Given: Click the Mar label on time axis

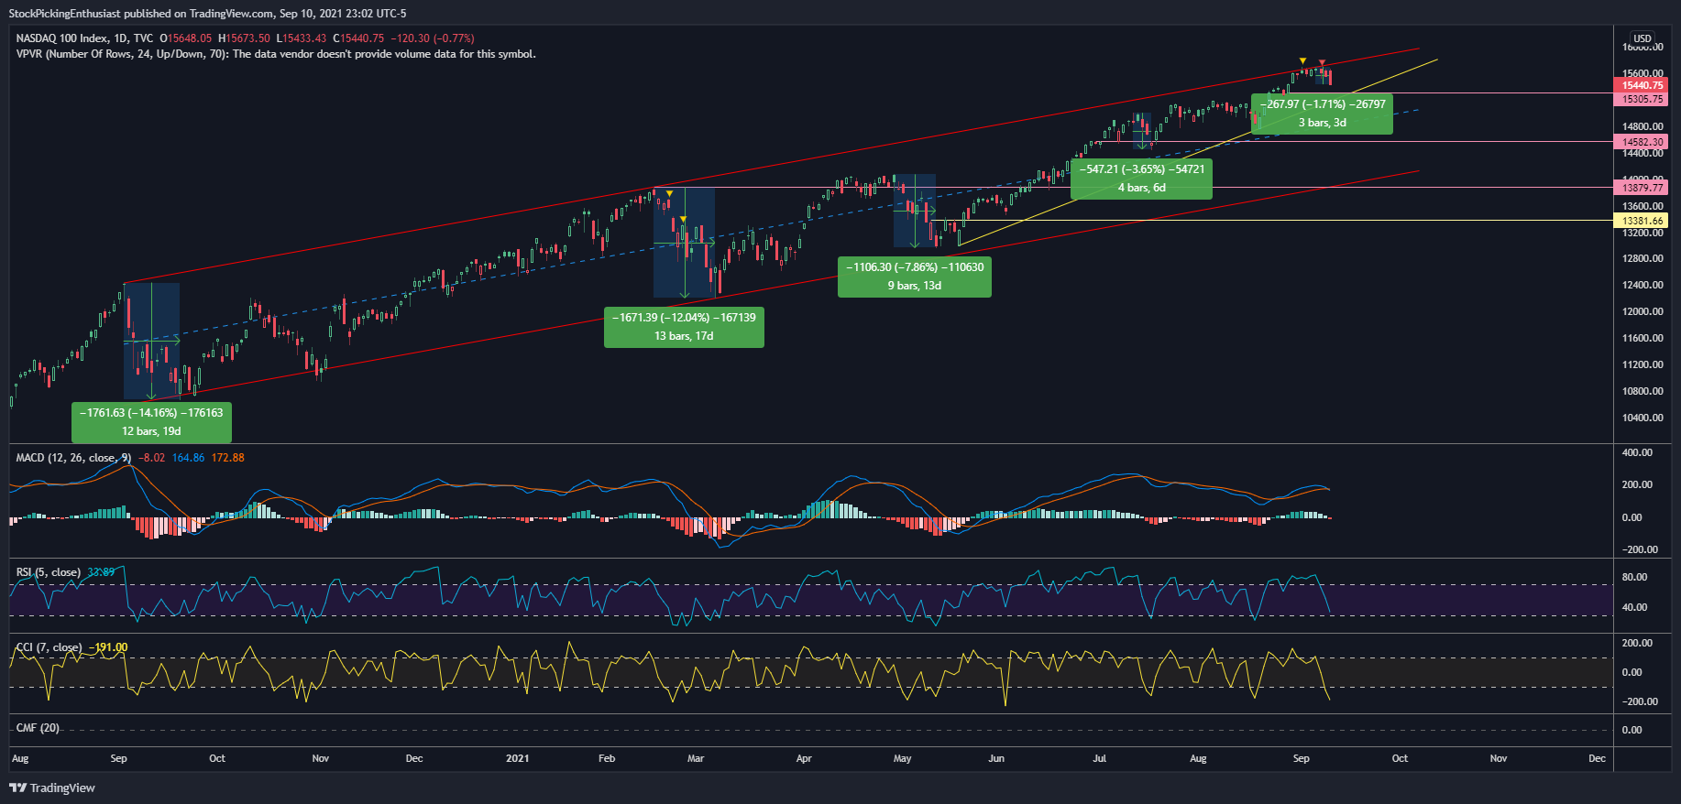Looking at the screenshot, I should click(x=696, y=758).
